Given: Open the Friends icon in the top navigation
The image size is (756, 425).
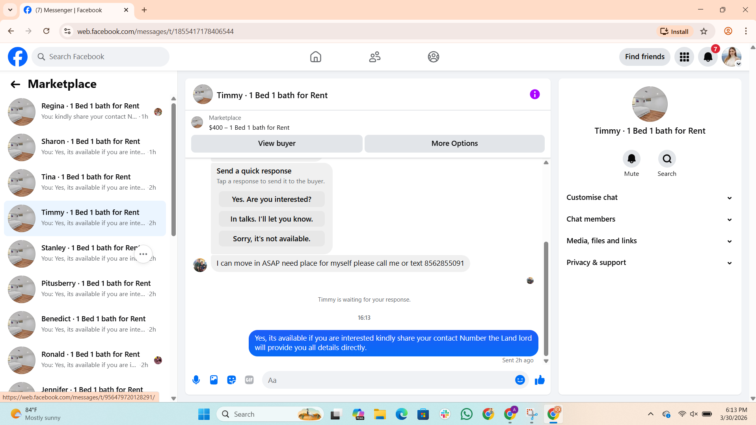Looking at the screenshot, I should (374, 57).
